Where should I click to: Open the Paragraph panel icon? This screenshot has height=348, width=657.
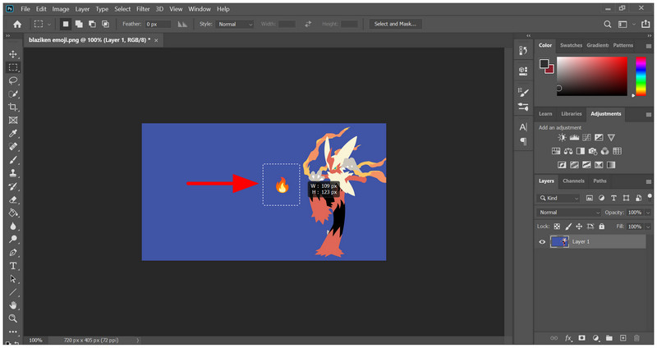tap(523, 141)
